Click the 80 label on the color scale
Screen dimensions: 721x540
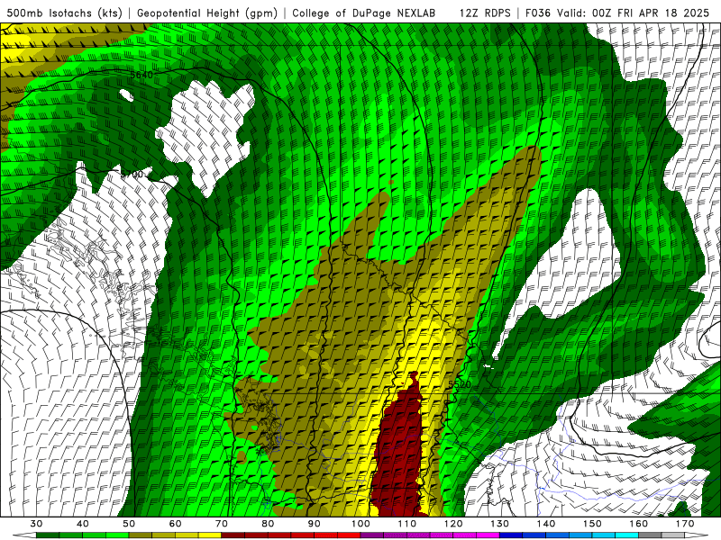tap(268, 524)
